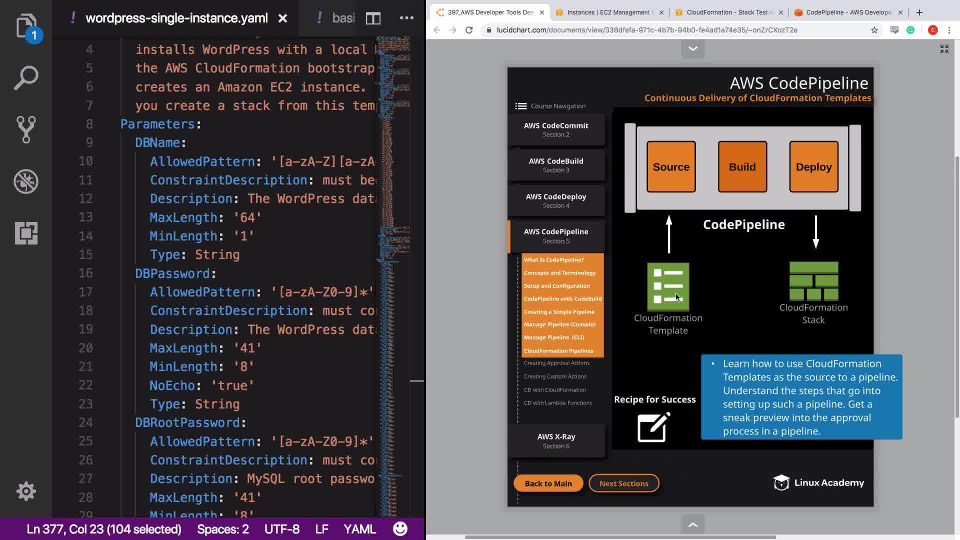
Task: Expand top chevron panel above slide
Action: [693, 49]
